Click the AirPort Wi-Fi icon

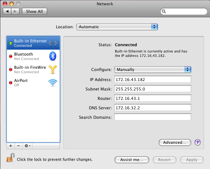coord(53,83)
